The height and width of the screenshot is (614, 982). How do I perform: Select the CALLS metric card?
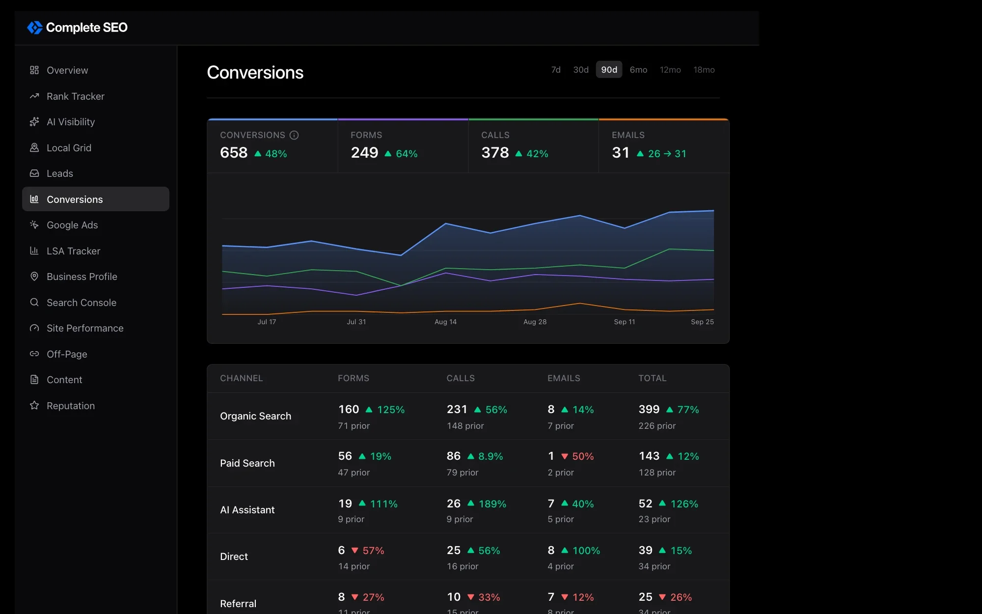(534, 146)
